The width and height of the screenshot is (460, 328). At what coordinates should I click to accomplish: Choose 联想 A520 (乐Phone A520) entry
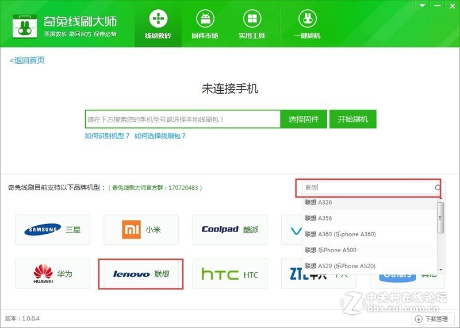coord(369,266)
